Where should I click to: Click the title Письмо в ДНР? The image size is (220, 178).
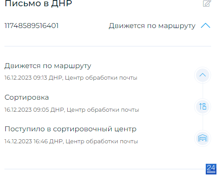pos(38,4)
